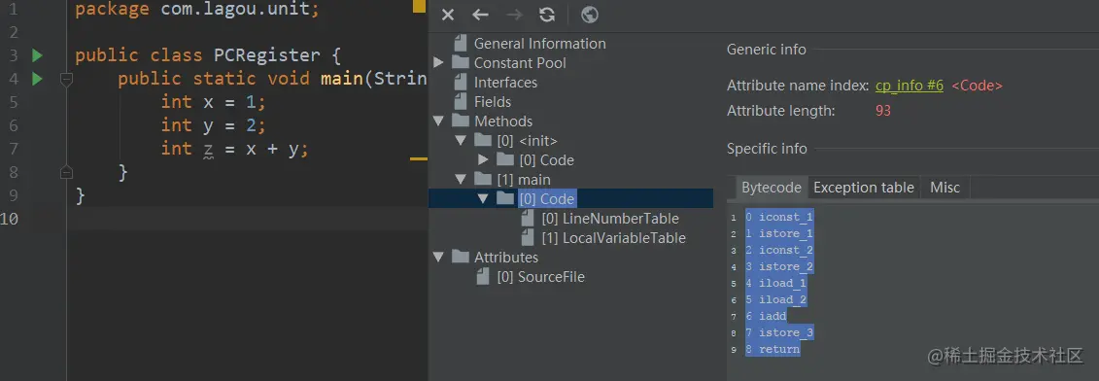Select [0] SourceFile item
Screen dimensions: 1099x381
tap(540, 276)
